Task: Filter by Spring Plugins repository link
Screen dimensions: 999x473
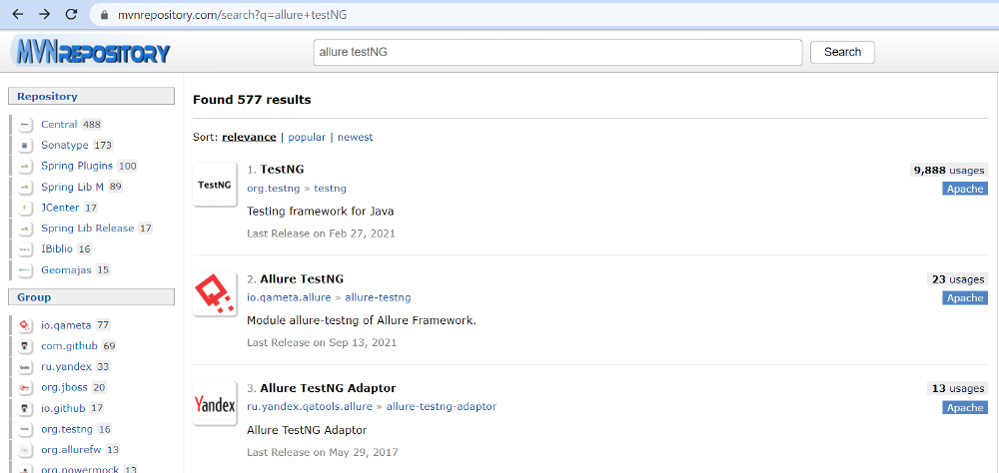Action: 77,167
